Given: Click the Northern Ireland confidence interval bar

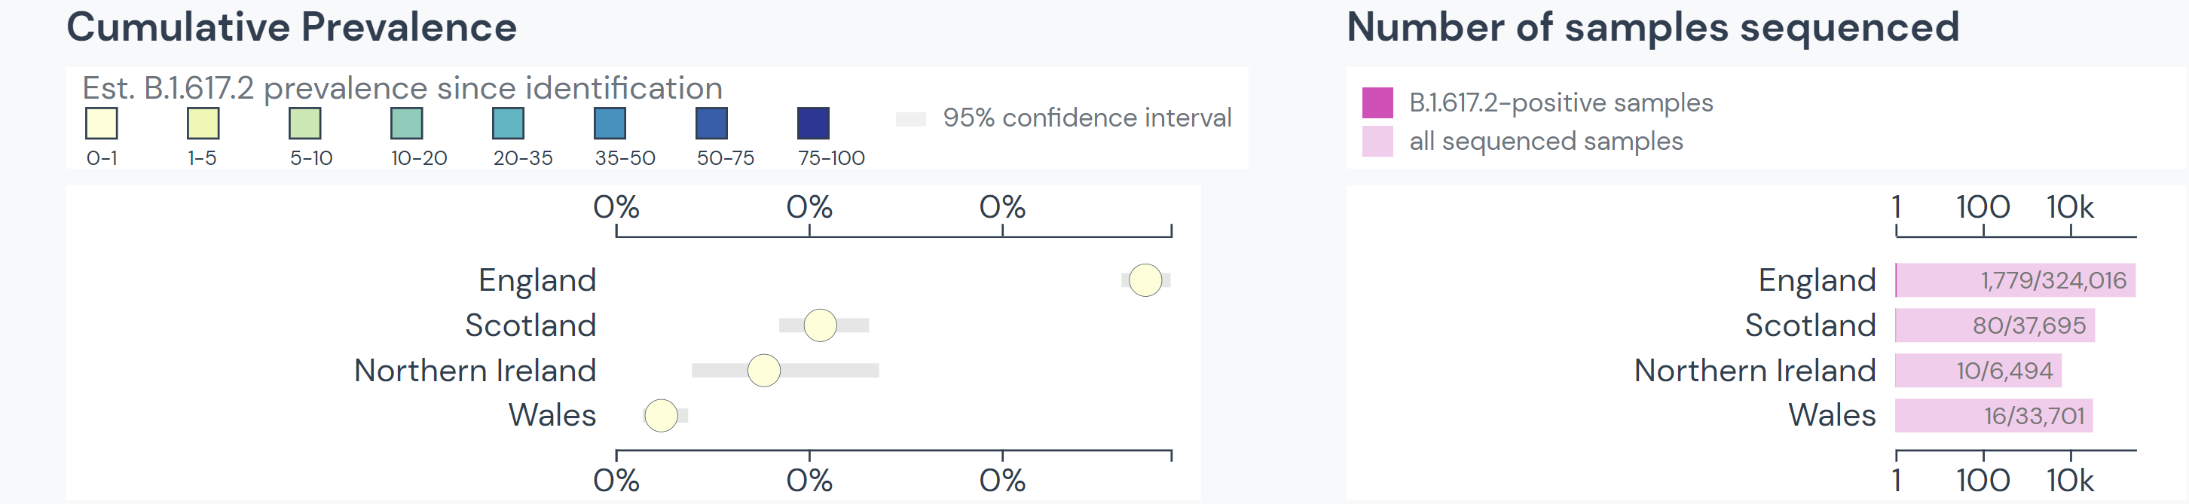Looking at the screenshot, I should click(x=785, y=370).
